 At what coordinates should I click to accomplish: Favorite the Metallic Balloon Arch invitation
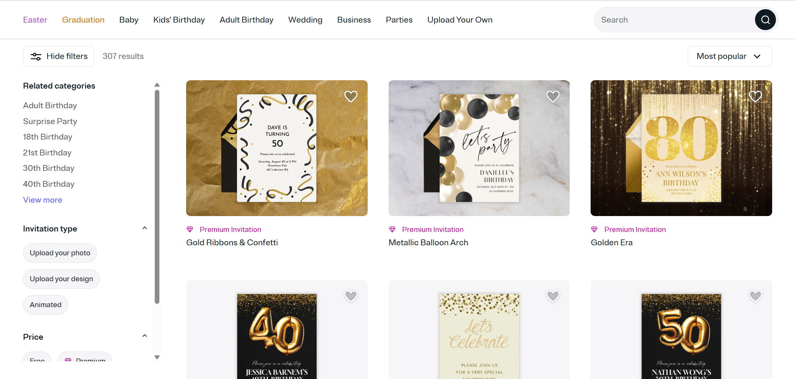pos(553,97)
